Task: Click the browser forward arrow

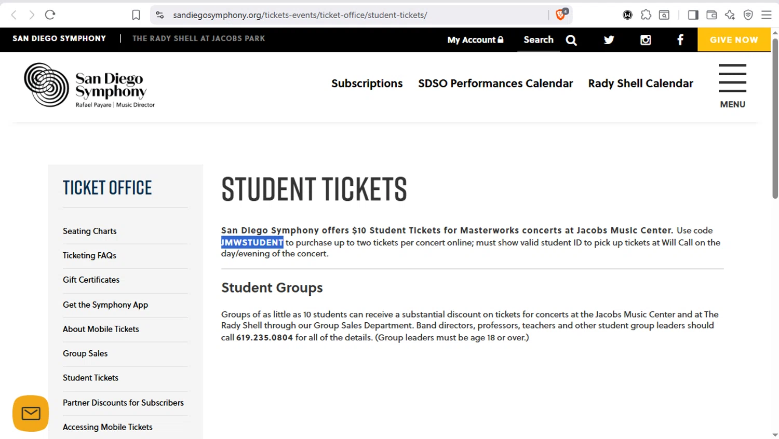Action: tap(32, 15)
